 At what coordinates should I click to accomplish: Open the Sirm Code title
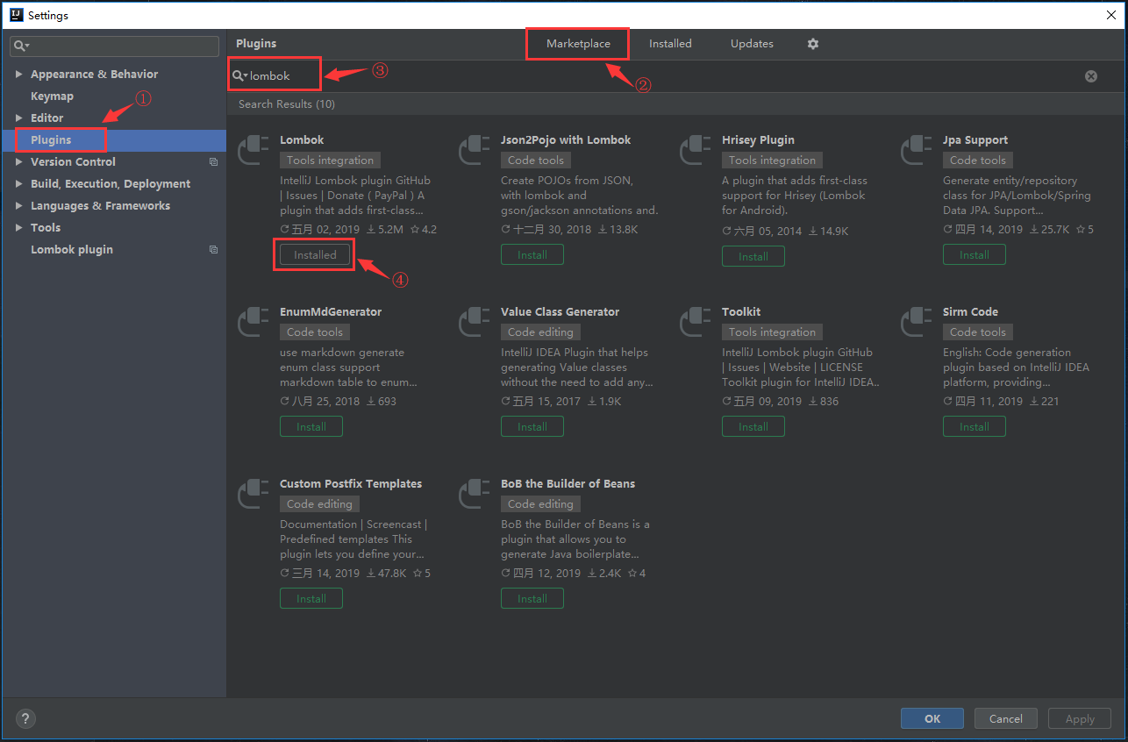tap(970, 312)
